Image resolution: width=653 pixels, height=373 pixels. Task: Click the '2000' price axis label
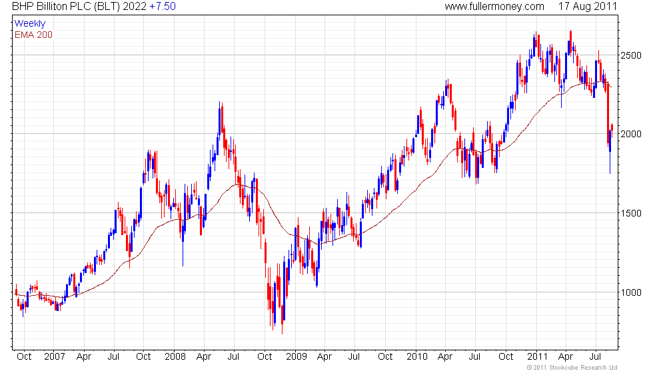(630, 134)
